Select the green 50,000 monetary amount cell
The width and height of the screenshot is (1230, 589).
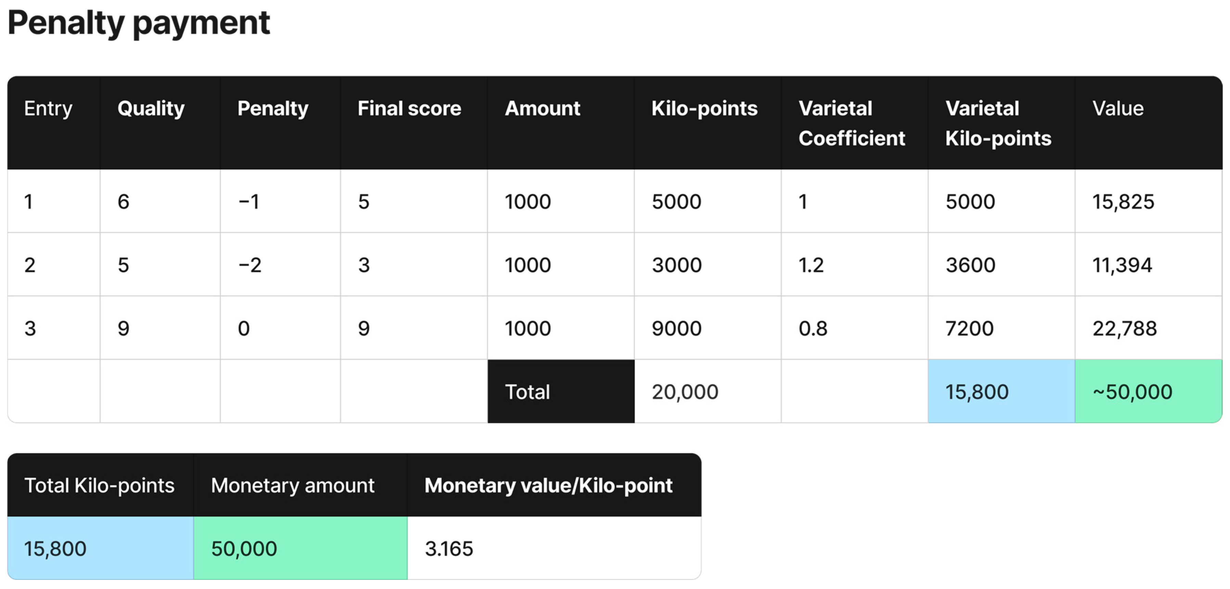tap(300, 548)
